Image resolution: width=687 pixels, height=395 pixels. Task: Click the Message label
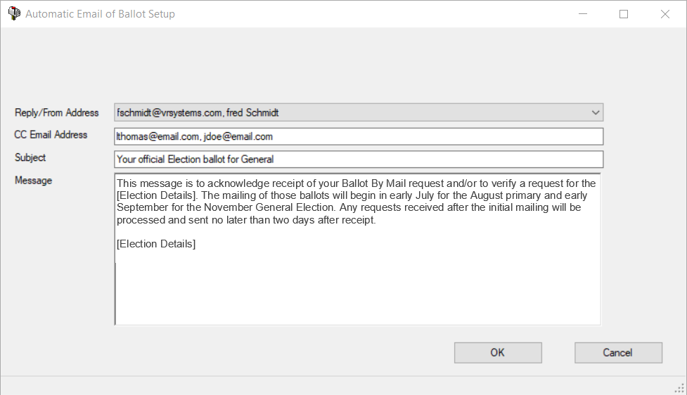33,181
